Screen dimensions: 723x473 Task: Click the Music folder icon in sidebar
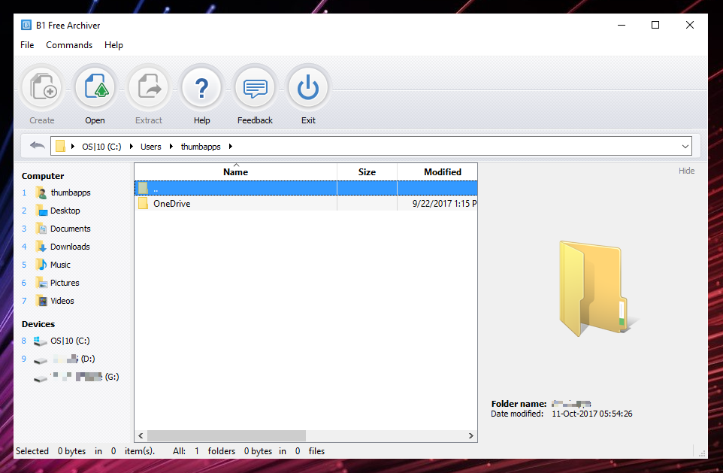[41, 265]
